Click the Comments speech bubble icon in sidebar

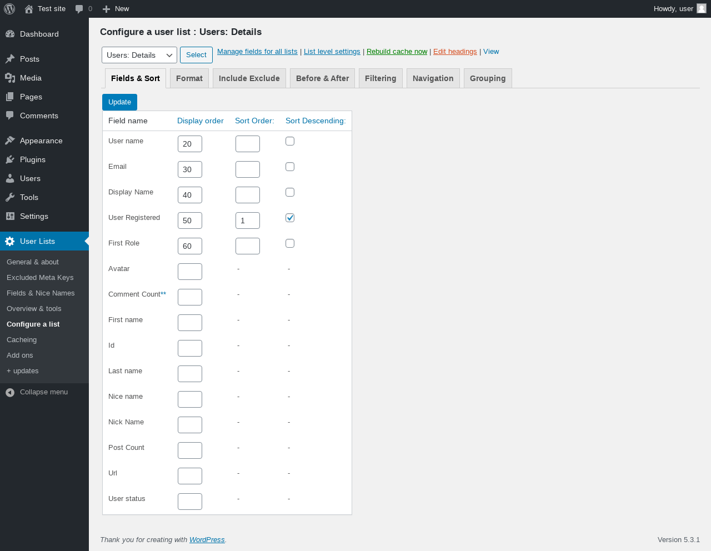click(10, 116)
